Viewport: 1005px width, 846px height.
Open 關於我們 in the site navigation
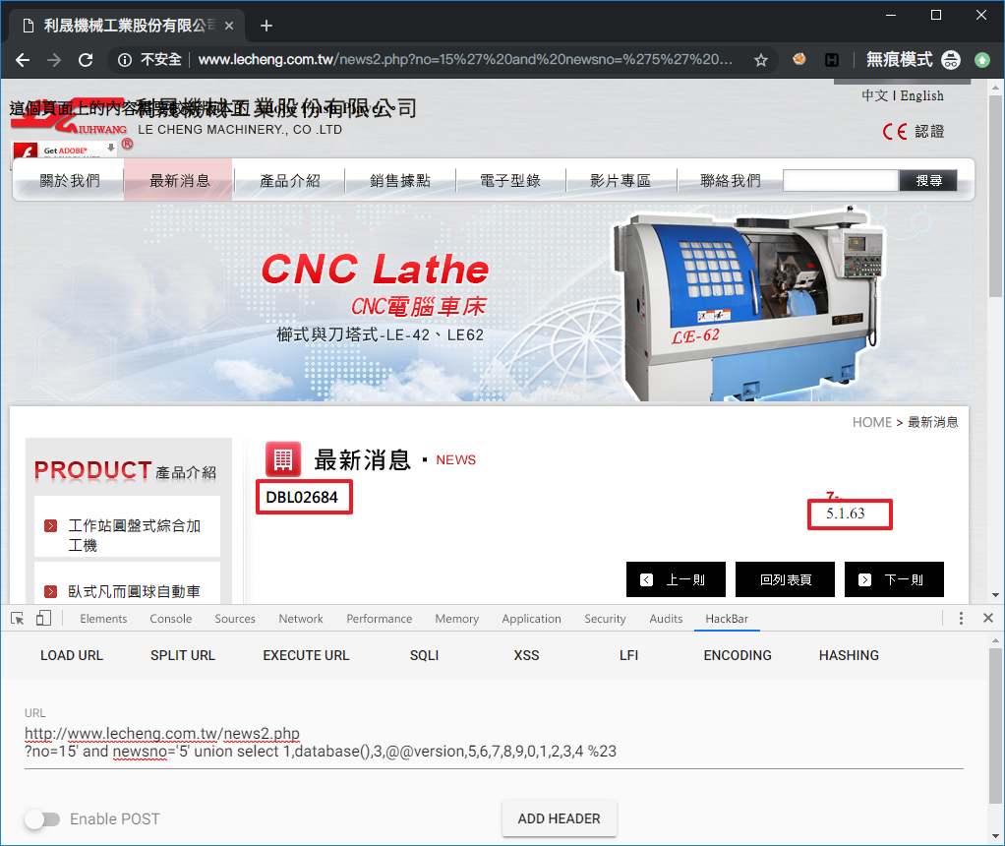69,181
